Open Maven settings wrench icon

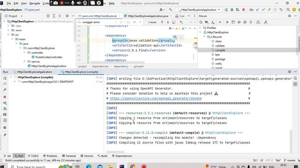pyautogui.click(x=266, y=22)
